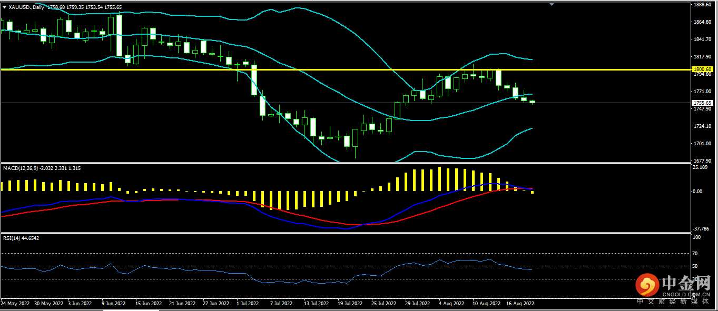Click the MACD zero level 0.00
The height and width of the screenshot is (311, 718).
(x=699, y=191)
